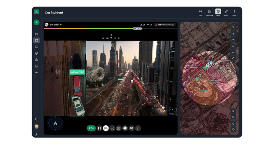Viewport: 274px width, 151px height.
Task: Switch to the Chat tab
Action: coord(200,13)
